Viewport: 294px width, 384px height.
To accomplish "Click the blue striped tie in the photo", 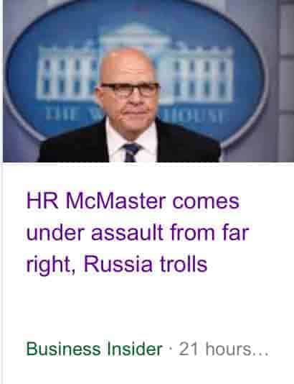I will coord(131,152).
